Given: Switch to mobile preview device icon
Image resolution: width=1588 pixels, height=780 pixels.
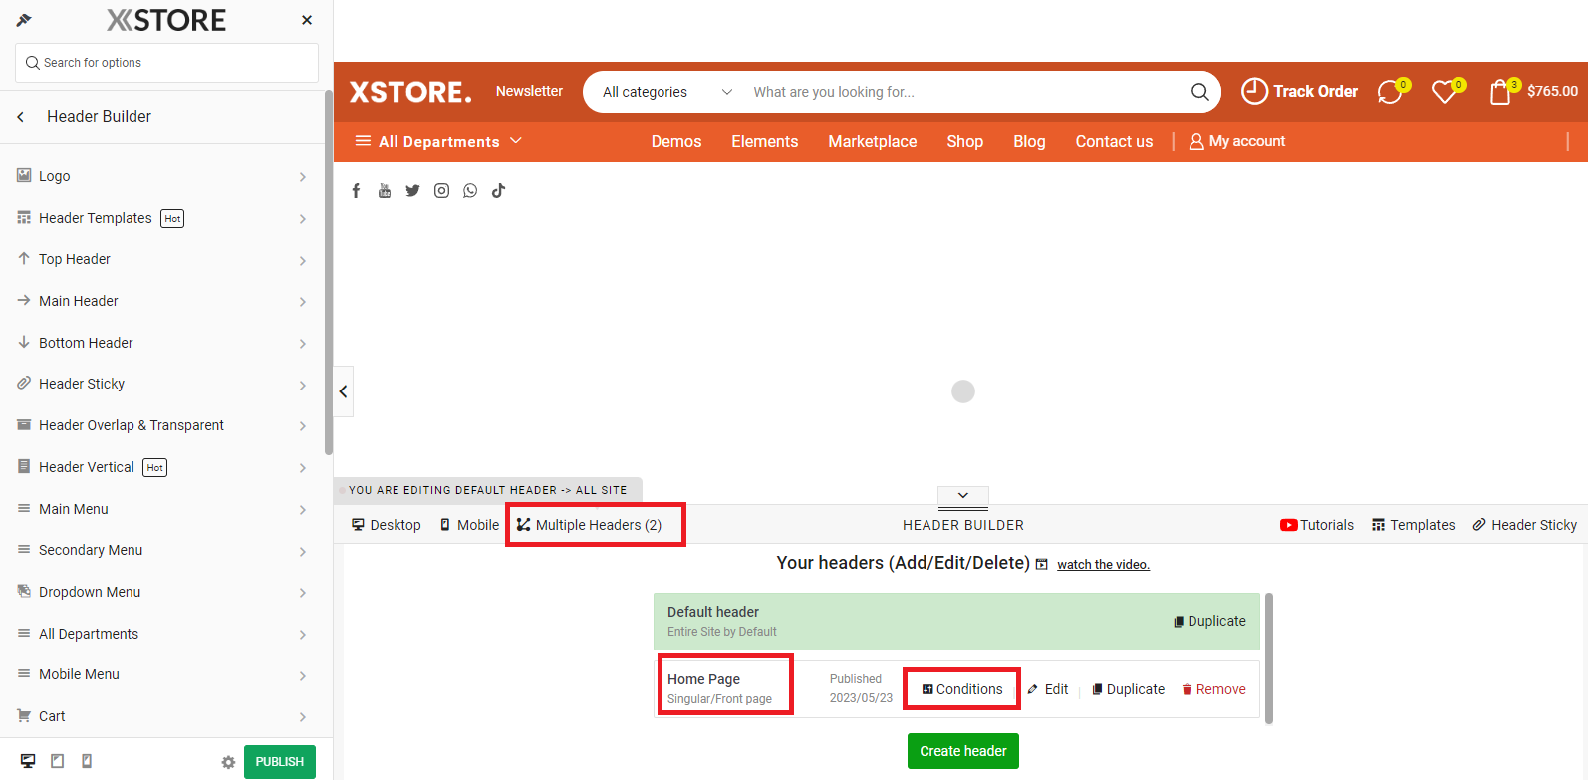Looking at the screenshot, I should (87, 761).
